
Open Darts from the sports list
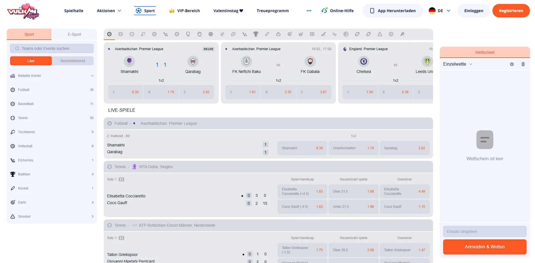click(x=22, y=202)
